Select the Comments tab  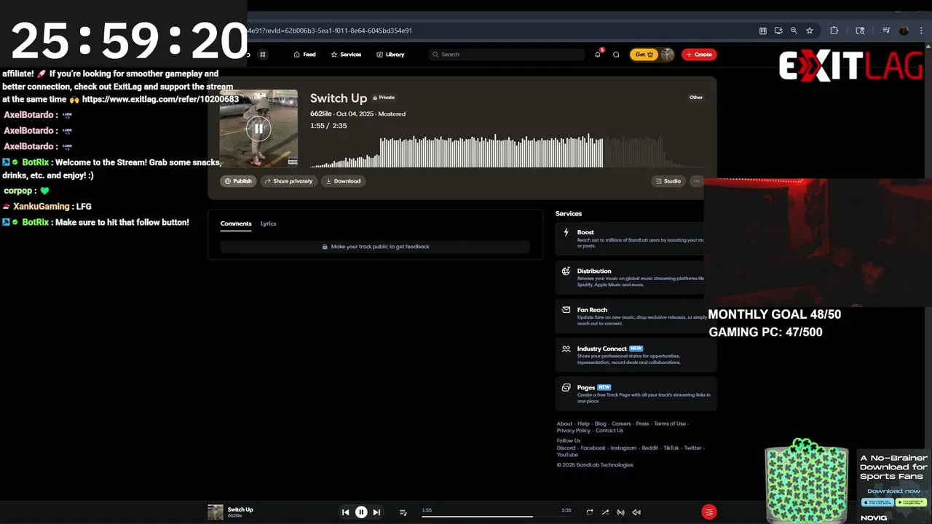coord(236,223)
